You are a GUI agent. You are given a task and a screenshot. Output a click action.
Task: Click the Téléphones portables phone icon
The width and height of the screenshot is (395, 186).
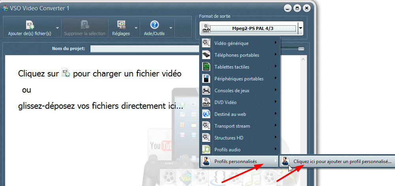click(206, 55)
